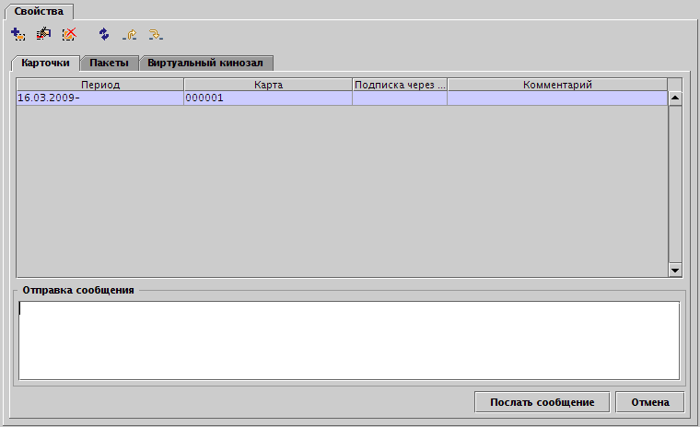Click the Подписка через column header

click(400, 85)
